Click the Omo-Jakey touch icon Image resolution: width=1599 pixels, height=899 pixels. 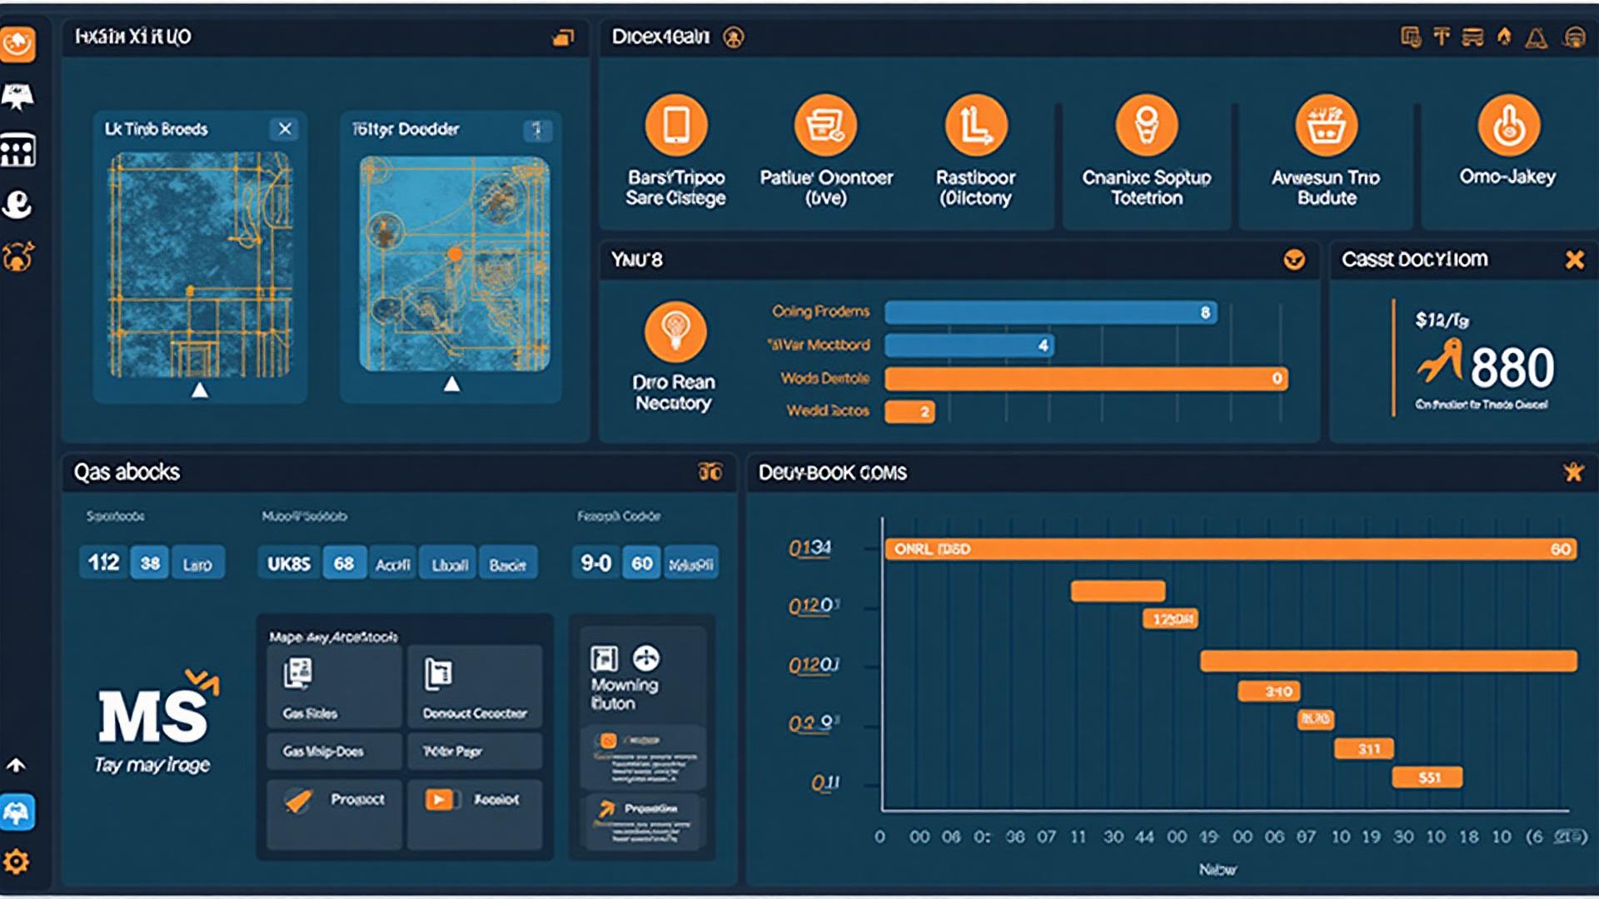click(x=1508, y=126)
